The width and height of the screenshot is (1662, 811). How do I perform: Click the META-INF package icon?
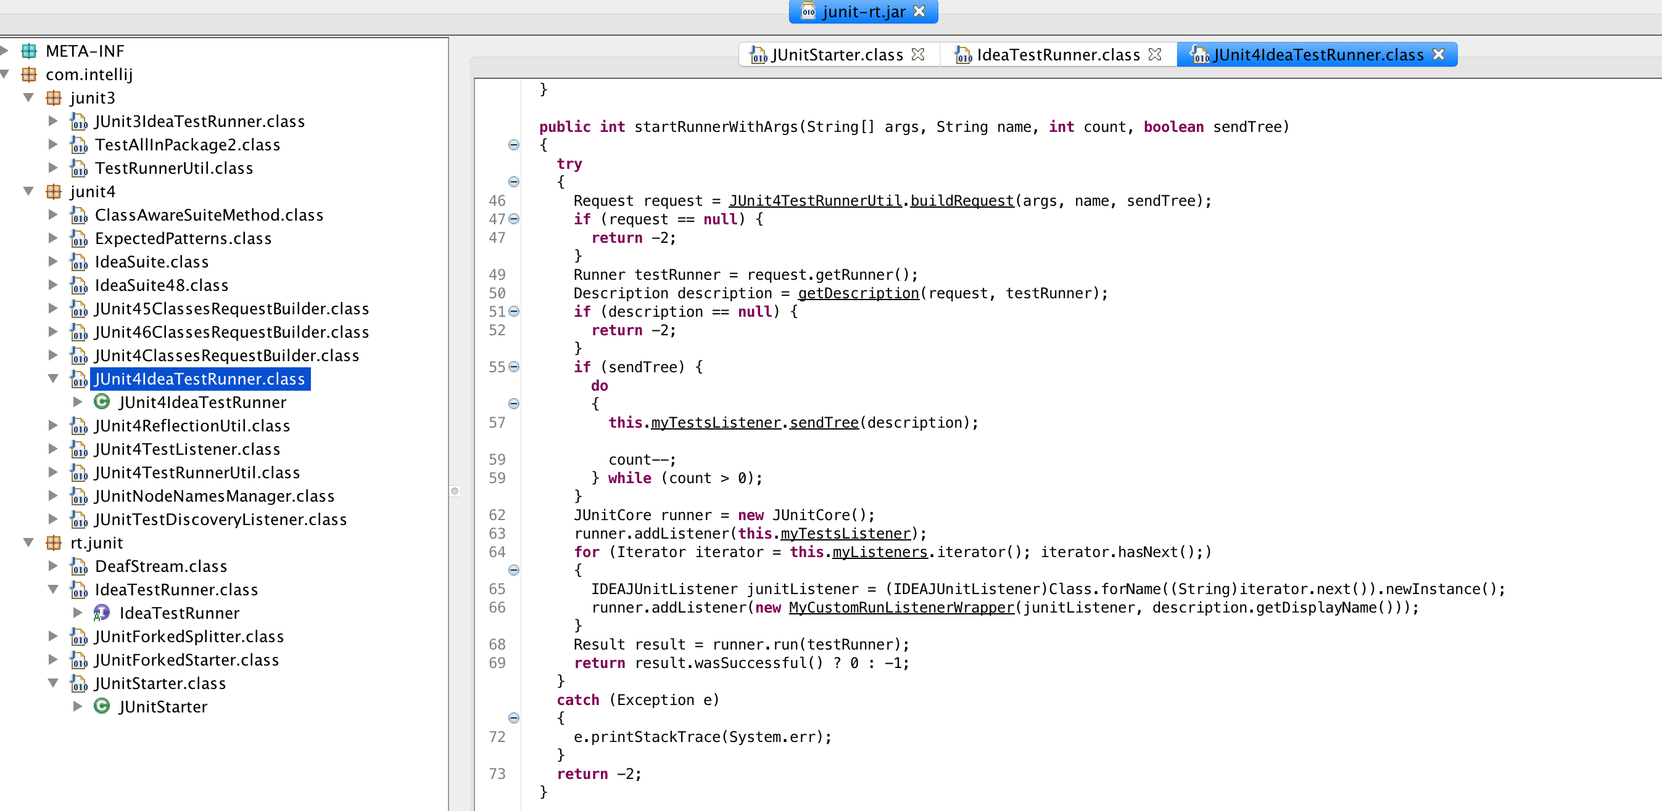[x=29, y=51]
